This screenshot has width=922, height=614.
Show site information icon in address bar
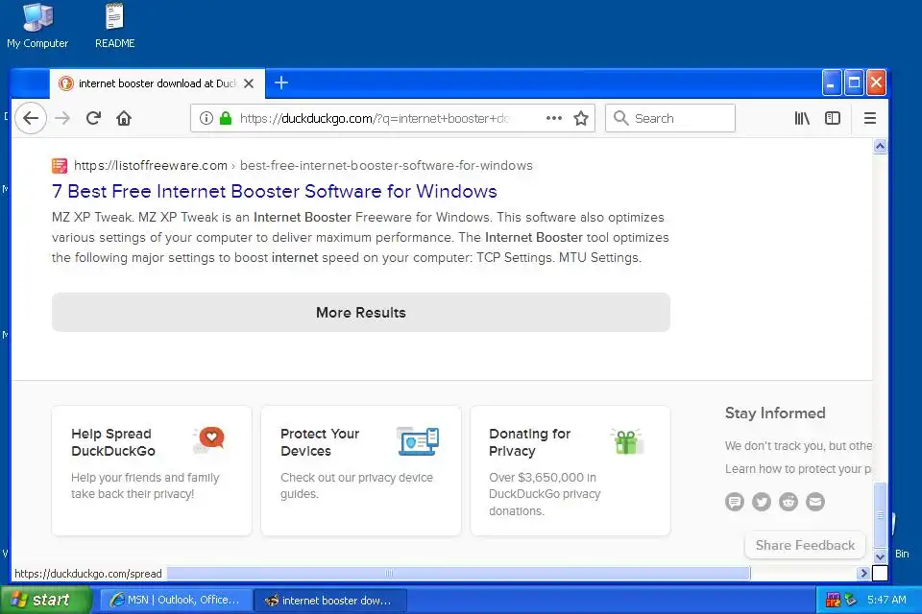point(206,118)
